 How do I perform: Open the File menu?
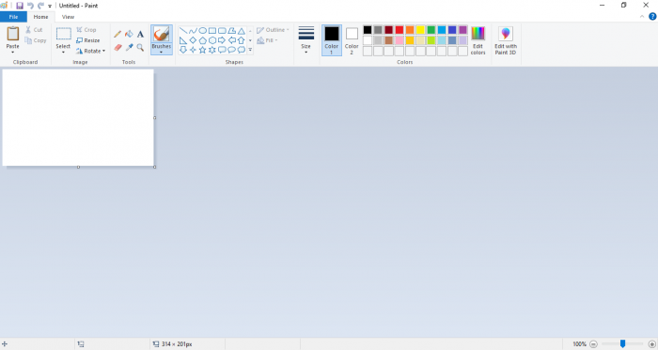[13, 17]
